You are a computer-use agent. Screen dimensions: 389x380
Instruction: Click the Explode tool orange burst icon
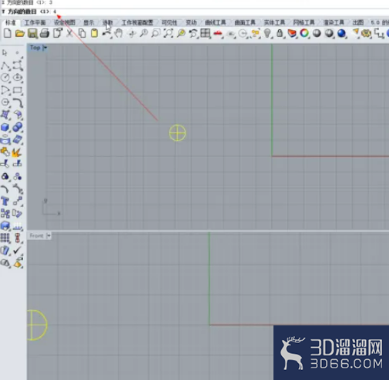17,152
